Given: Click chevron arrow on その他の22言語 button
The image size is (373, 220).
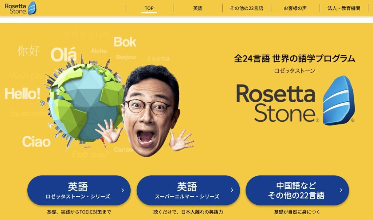Looking at the screenshot, I should click(341, 190).
